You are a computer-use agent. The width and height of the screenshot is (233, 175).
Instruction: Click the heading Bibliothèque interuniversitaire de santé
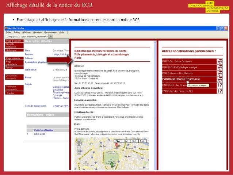100,51
